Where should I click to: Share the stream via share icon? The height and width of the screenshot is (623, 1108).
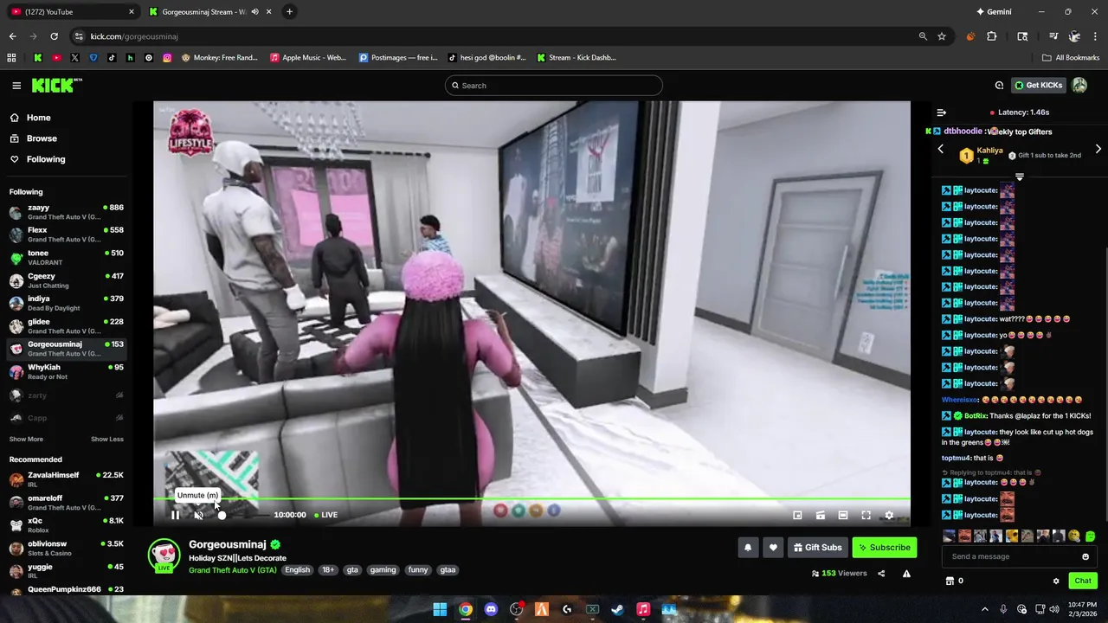pyautogui.click(x=881, y=574)
